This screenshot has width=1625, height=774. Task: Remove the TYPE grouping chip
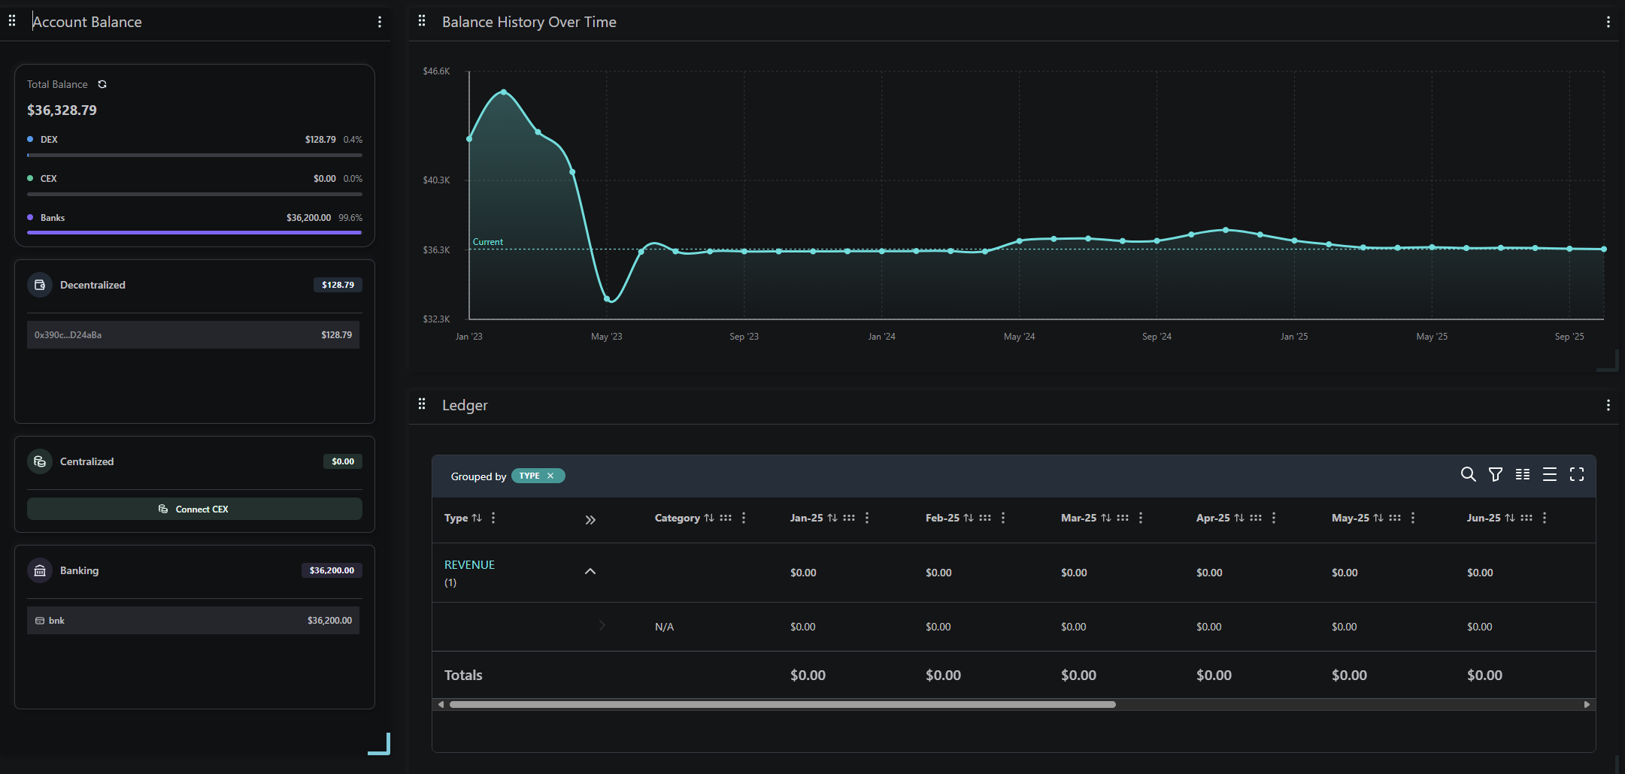tap(550, 476)
